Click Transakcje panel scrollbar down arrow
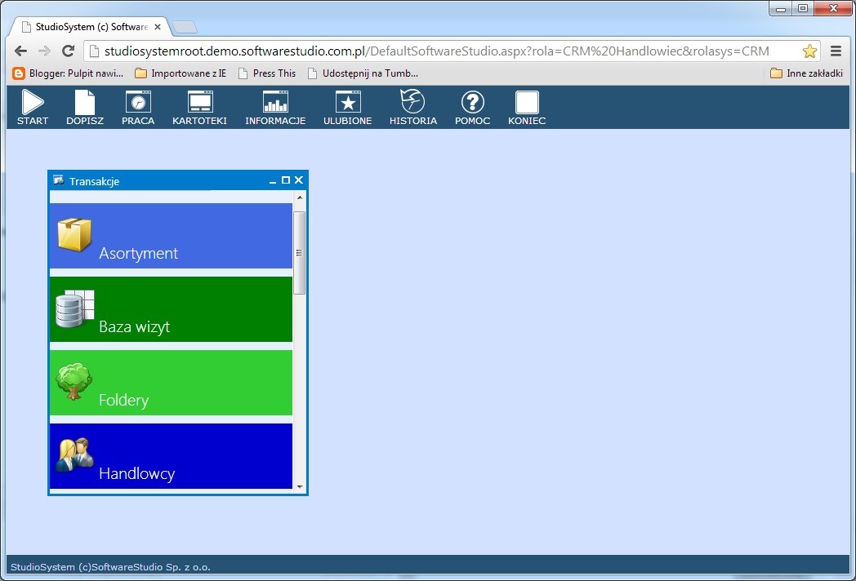 point(300,486)
